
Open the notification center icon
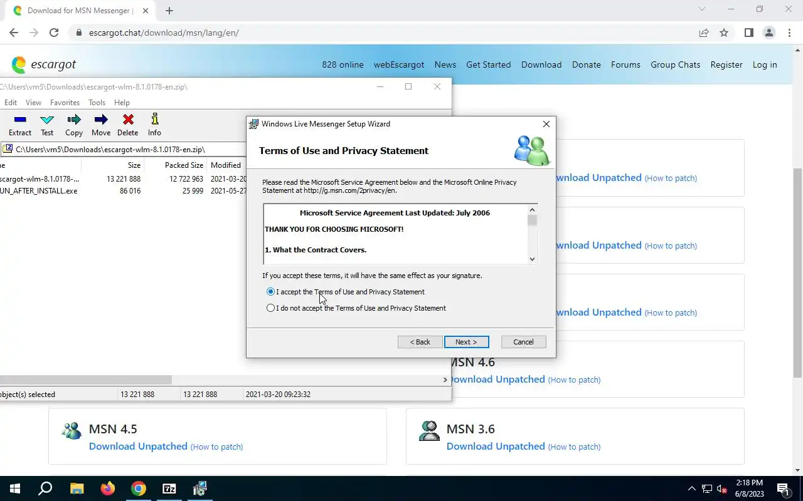pyautogui.click(x=783, y=488)
